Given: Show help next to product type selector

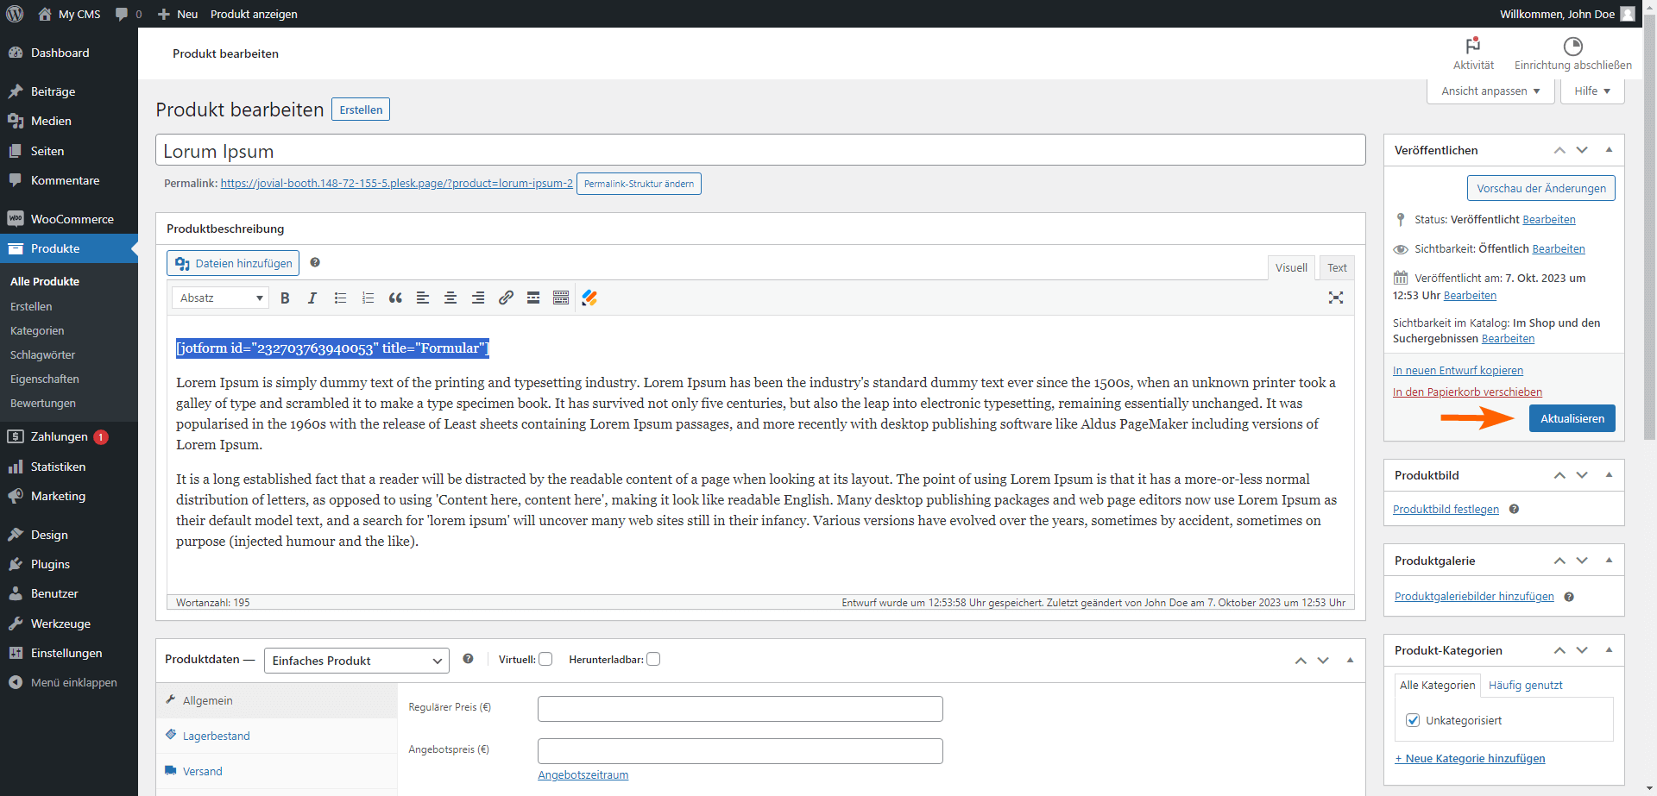Looking at the screenshot, I should tap(468, 659).
